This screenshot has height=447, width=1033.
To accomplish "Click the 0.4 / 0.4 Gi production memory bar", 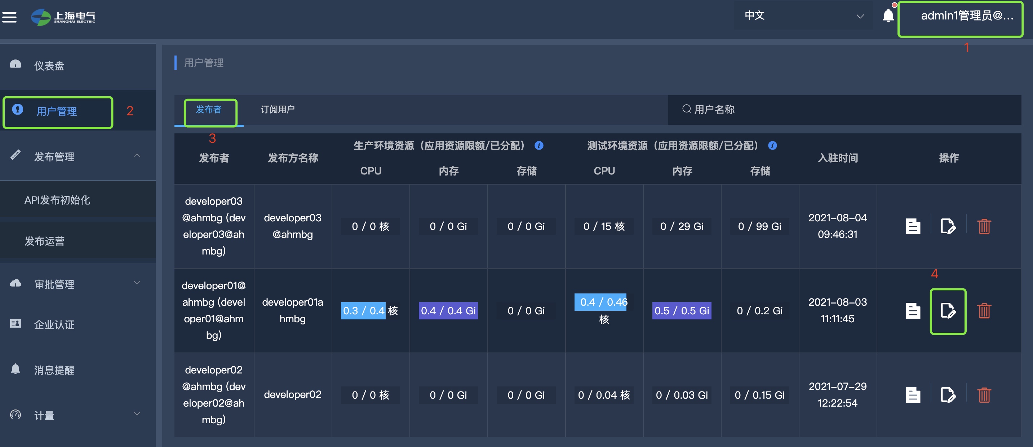I will (448, 311).
